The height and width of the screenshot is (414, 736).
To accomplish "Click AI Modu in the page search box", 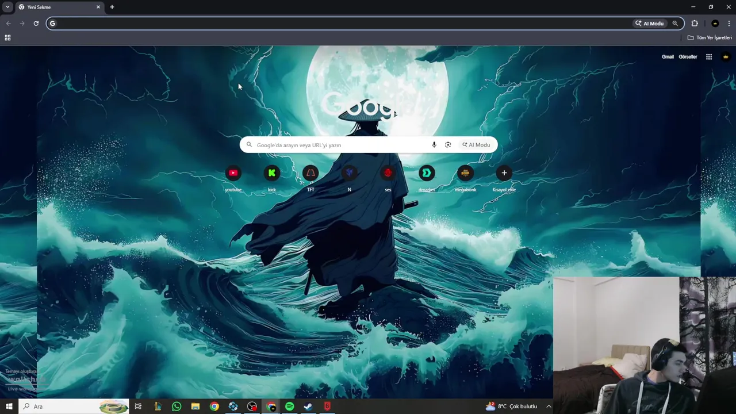I will tap(476, 145).
